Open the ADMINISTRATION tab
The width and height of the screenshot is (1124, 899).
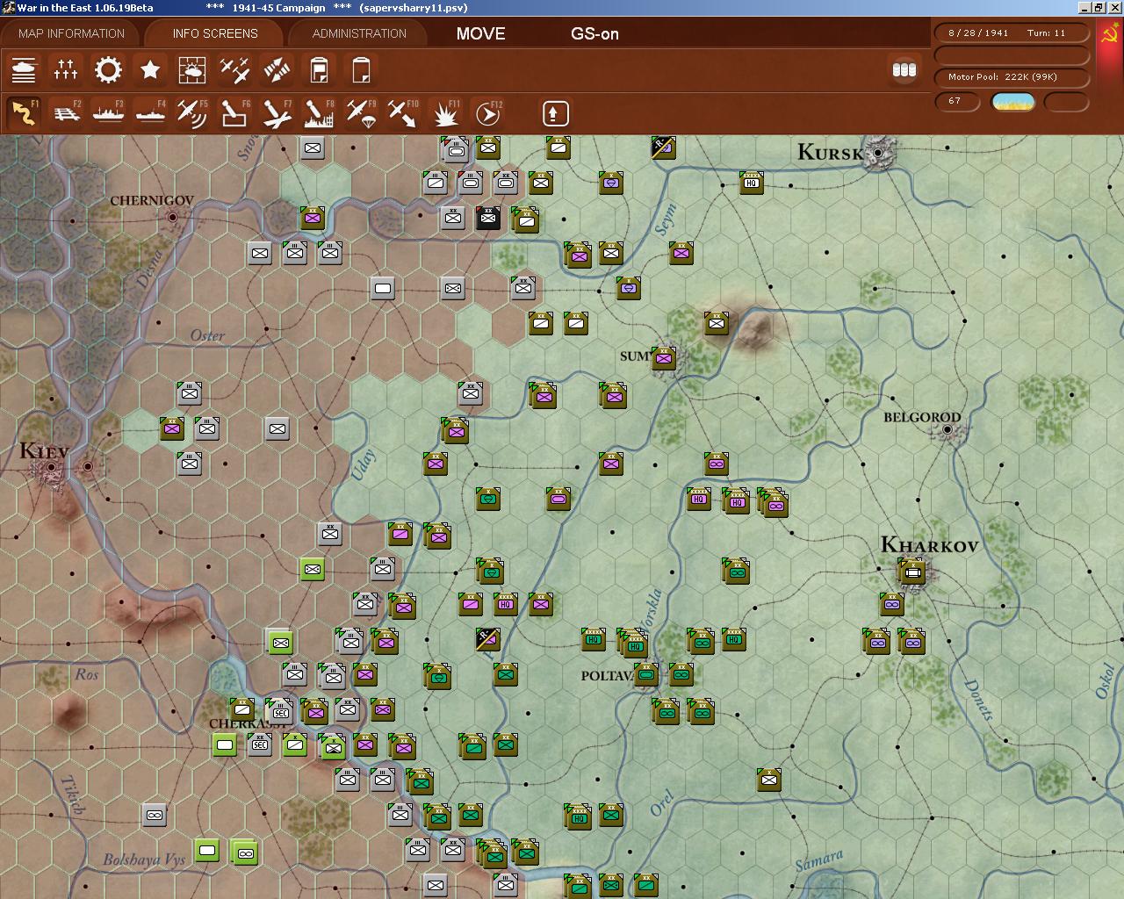pyautogui.click(x=359, y=33)
